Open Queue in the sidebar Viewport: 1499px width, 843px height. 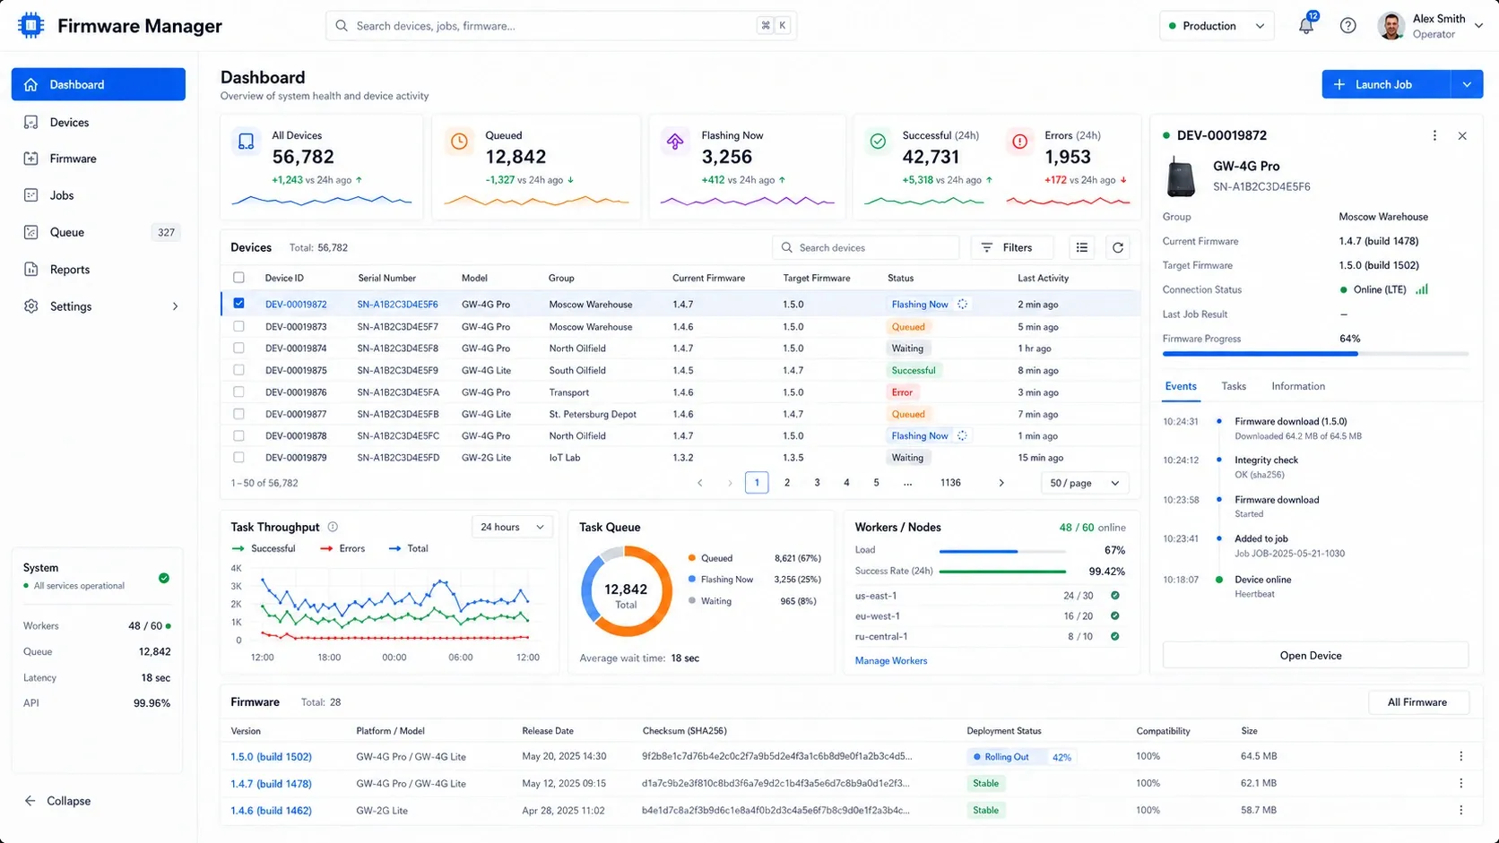click(99, 232)
